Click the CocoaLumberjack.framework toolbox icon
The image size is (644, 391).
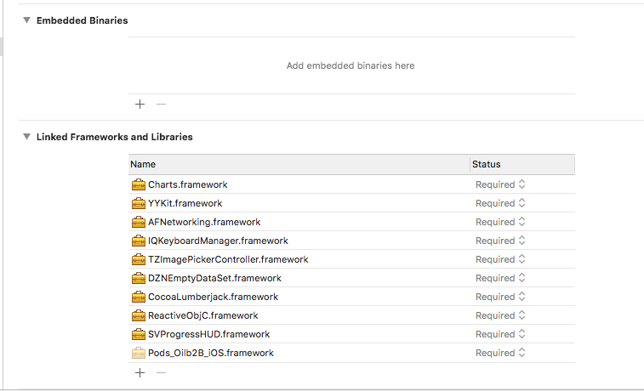[139, 297]
